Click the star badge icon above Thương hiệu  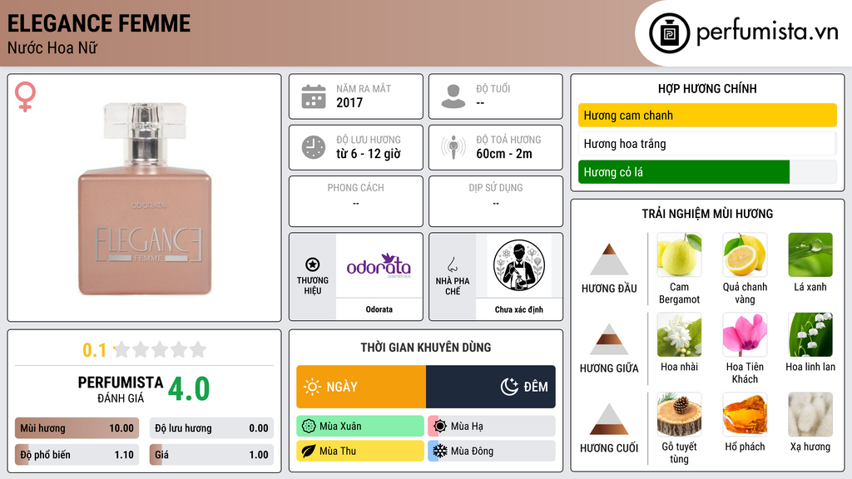click(313, 264)
